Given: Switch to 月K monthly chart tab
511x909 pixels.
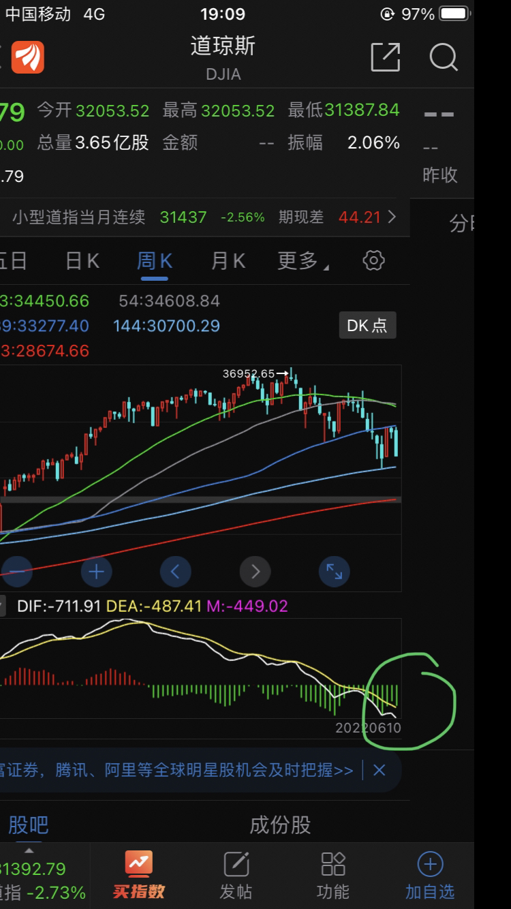Looking at the screenshot, I should [x=228, y=261].
